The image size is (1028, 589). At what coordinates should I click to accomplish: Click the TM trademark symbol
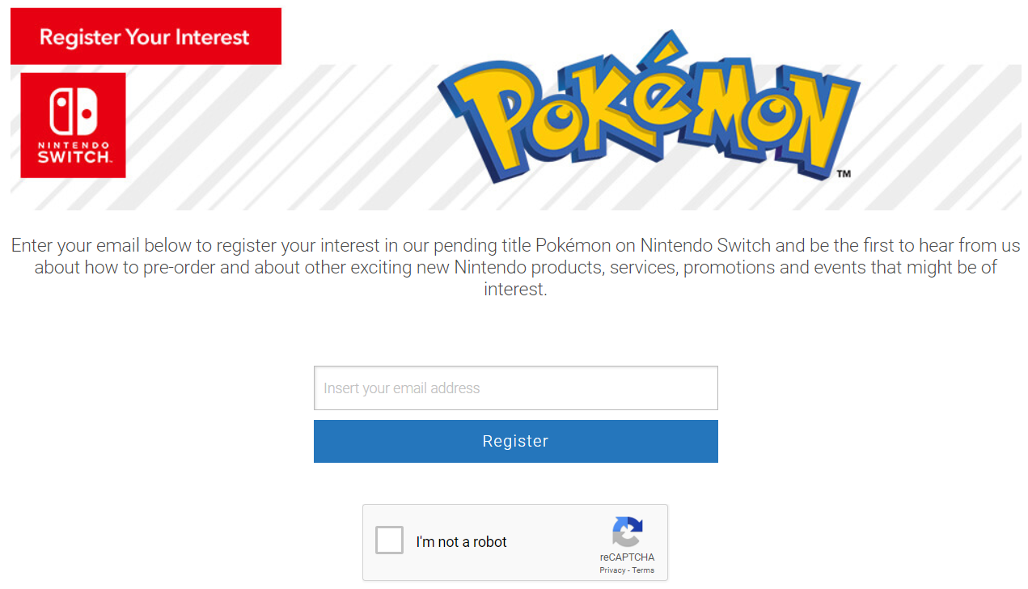point(843,174)
